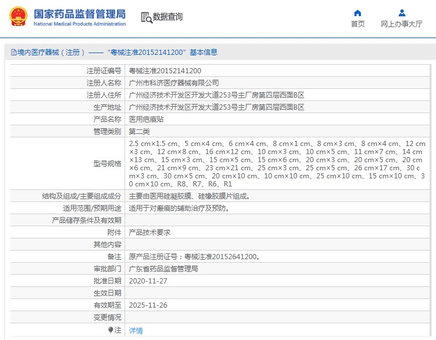This screenshot has width=436, height=340.
Task: Click the 国家药品监督管理局 title text
Action: [x=80, y=14]
